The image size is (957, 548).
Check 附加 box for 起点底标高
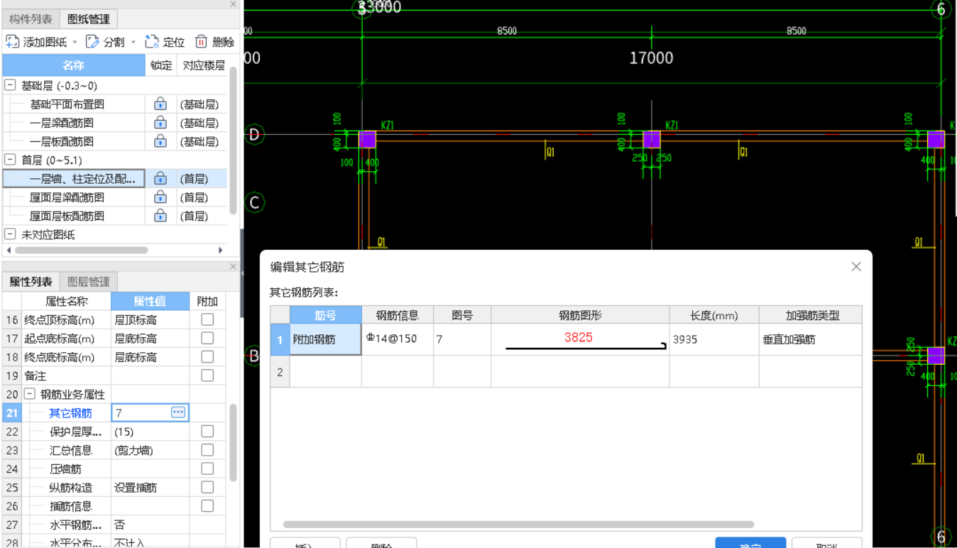[x=207, y=338]
